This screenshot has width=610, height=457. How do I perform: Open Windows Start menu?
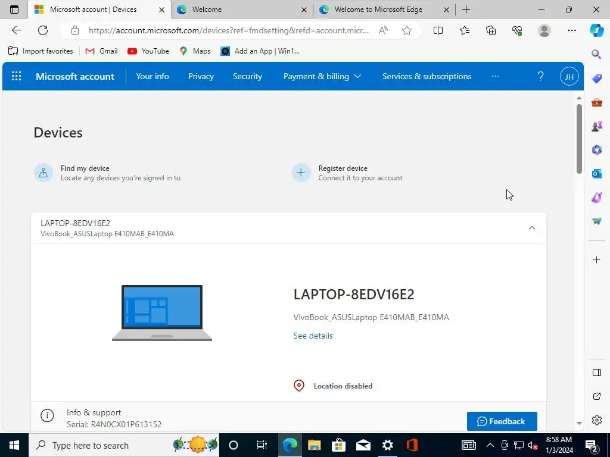tap(14, 445)
